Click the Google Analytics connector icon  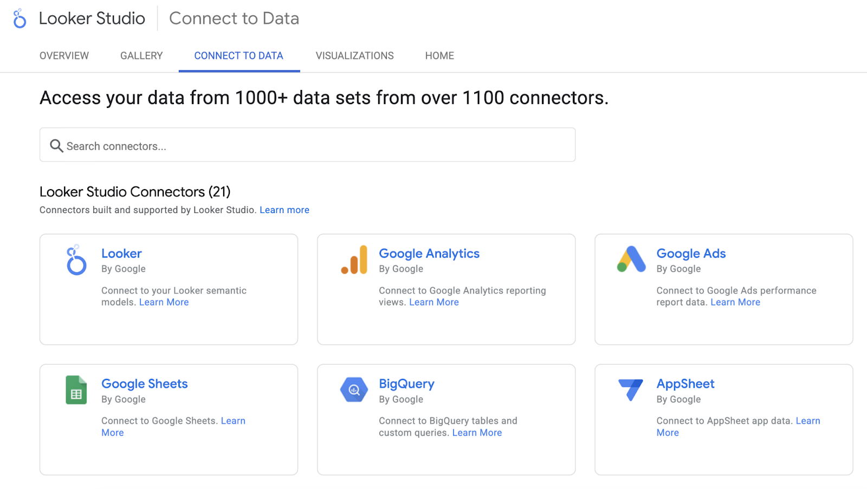[353, 260]
